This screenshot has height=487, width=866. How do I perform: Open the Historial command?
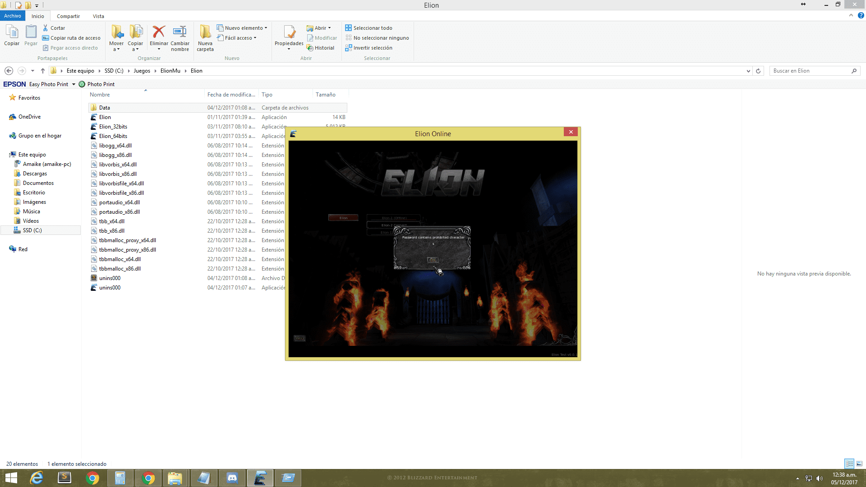tap(321, 48)
